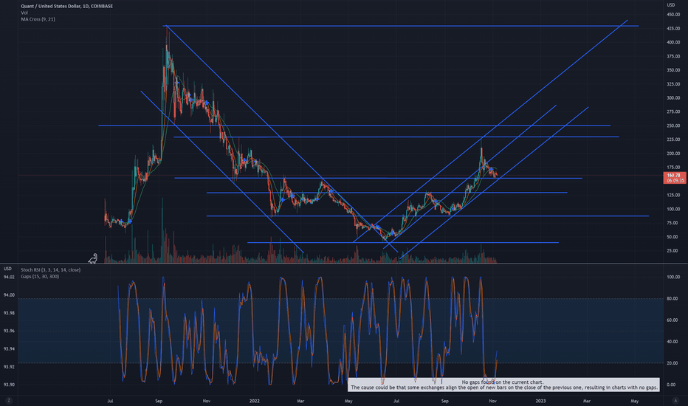
Task: Click the 2023 label on the time axis
Action: (540, 401)
